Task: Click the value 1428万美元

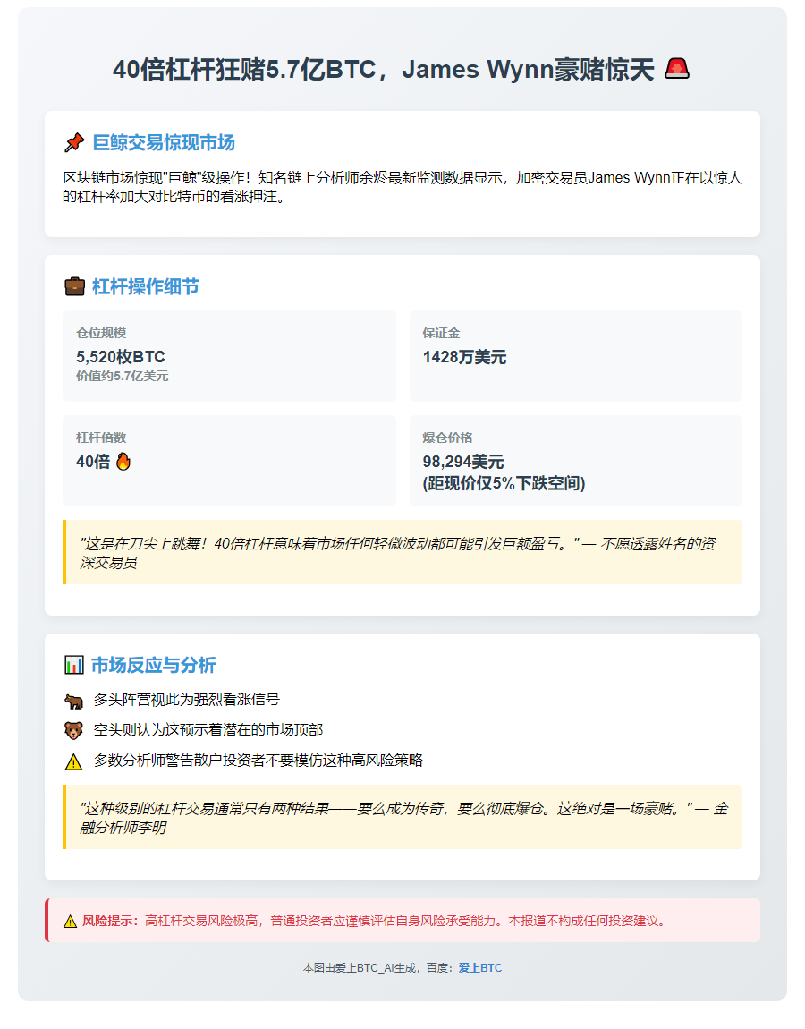Action: point(464,357)
